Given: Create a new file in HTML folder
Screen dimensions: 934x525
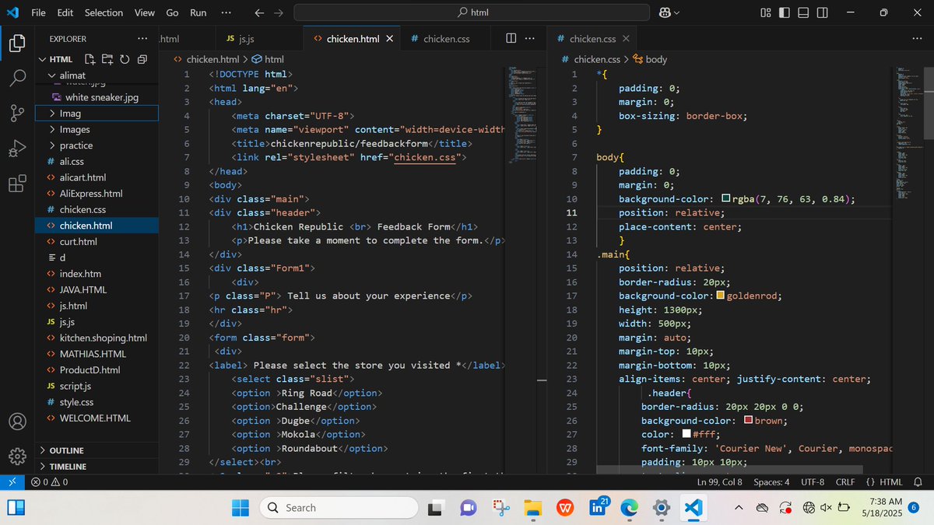Looking at the screenshot, I should pos(90,59).
